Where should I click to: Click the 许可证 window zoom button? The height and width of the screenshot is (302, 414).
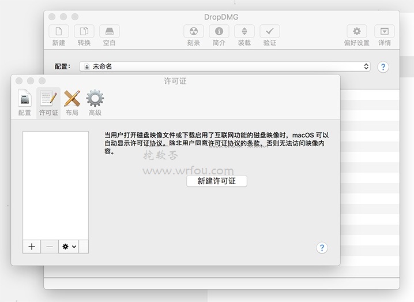[42, 81]
